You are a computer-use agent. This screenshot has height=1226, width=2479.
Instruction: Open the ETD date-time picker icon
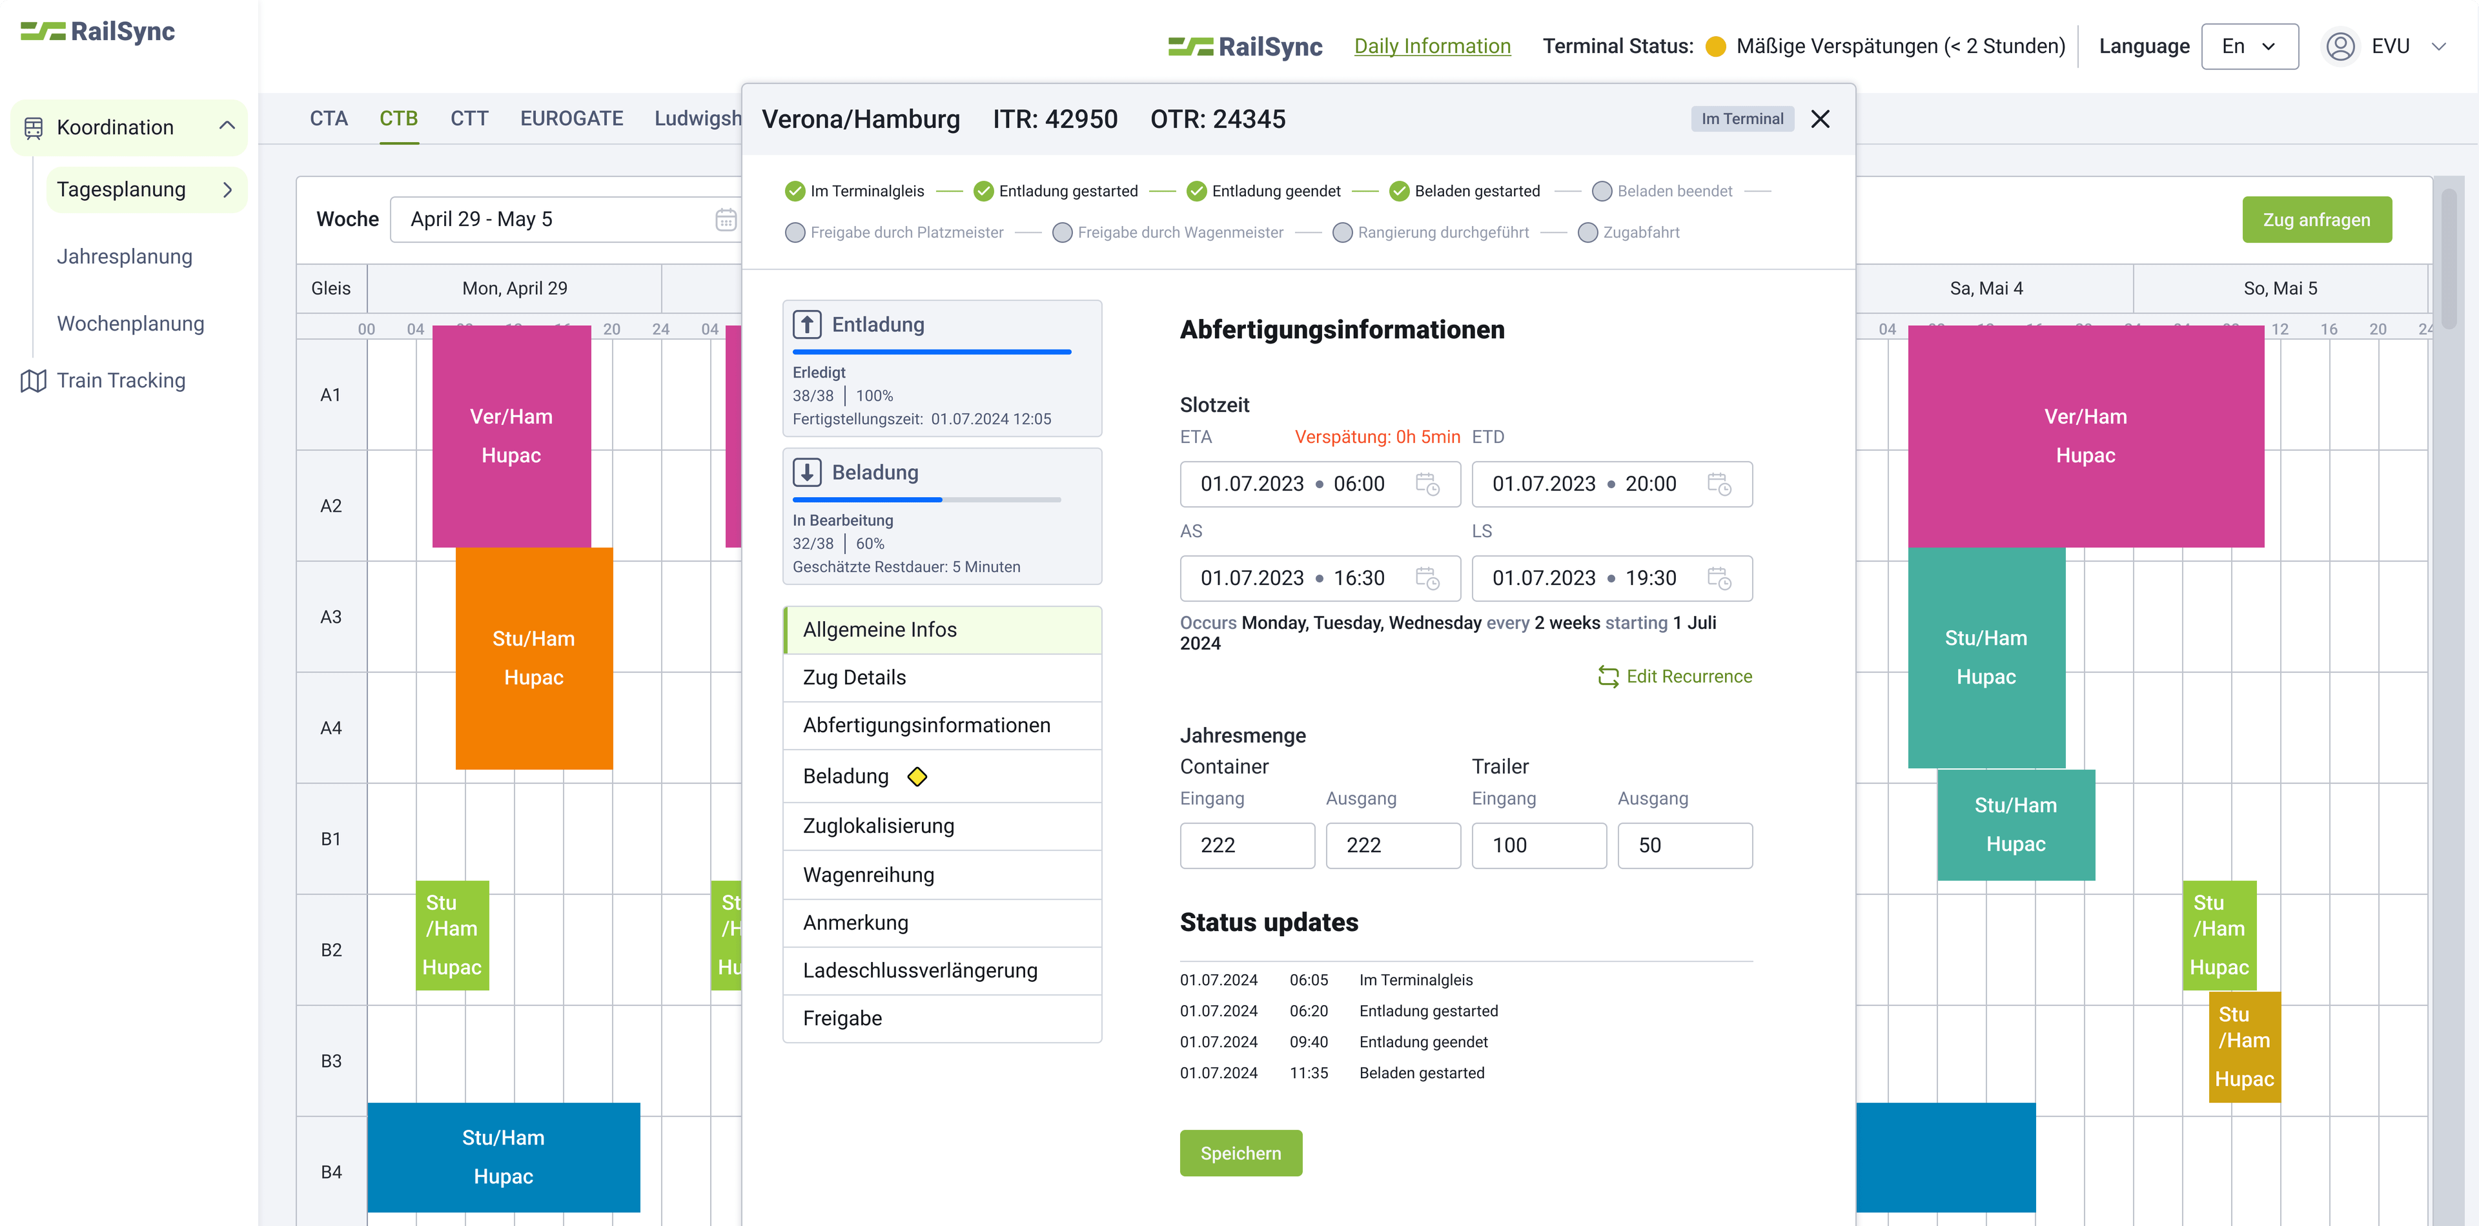pos(1719,484)
